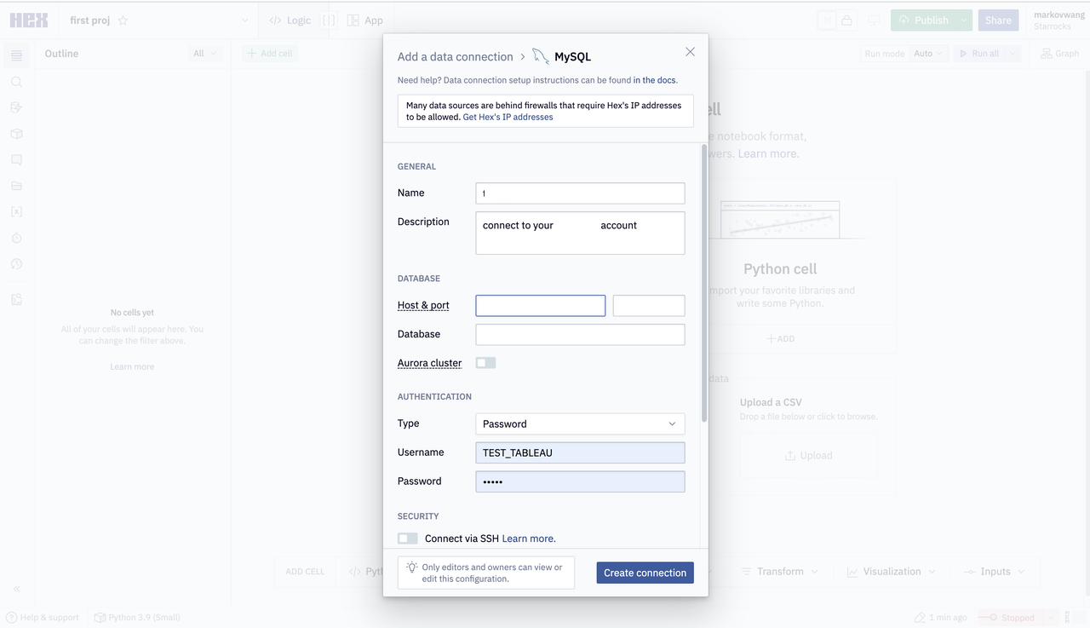1090x628 pixels.
Task: Click the Create connection button
Action: [645, 573]
